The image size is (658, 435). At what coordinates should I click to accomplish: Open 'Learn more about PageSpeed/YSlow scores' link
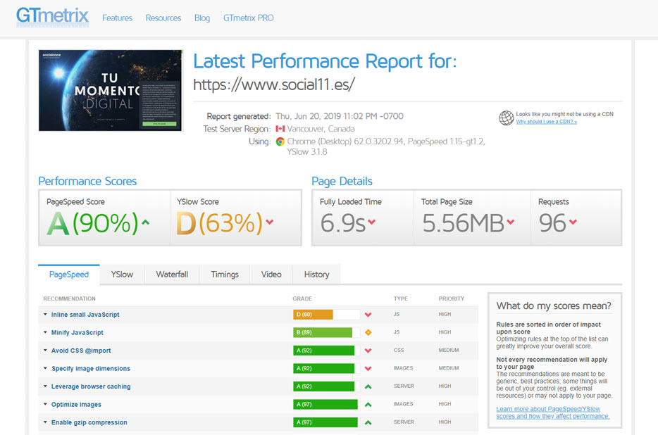tap(552, 412)
